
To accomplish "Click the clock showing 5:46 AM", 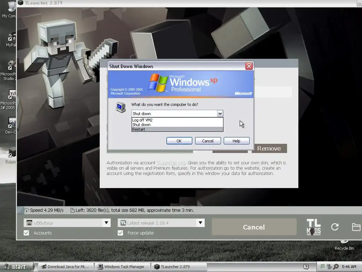I will 349,267.
